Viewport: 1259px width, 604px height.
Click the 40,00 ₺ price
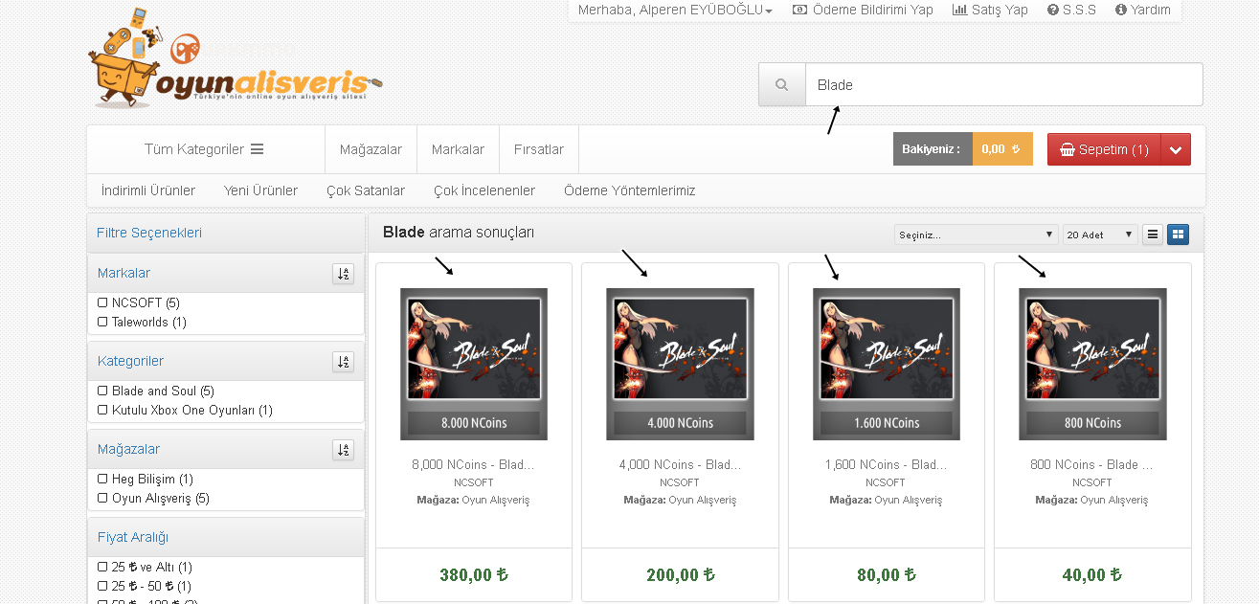1092,575
